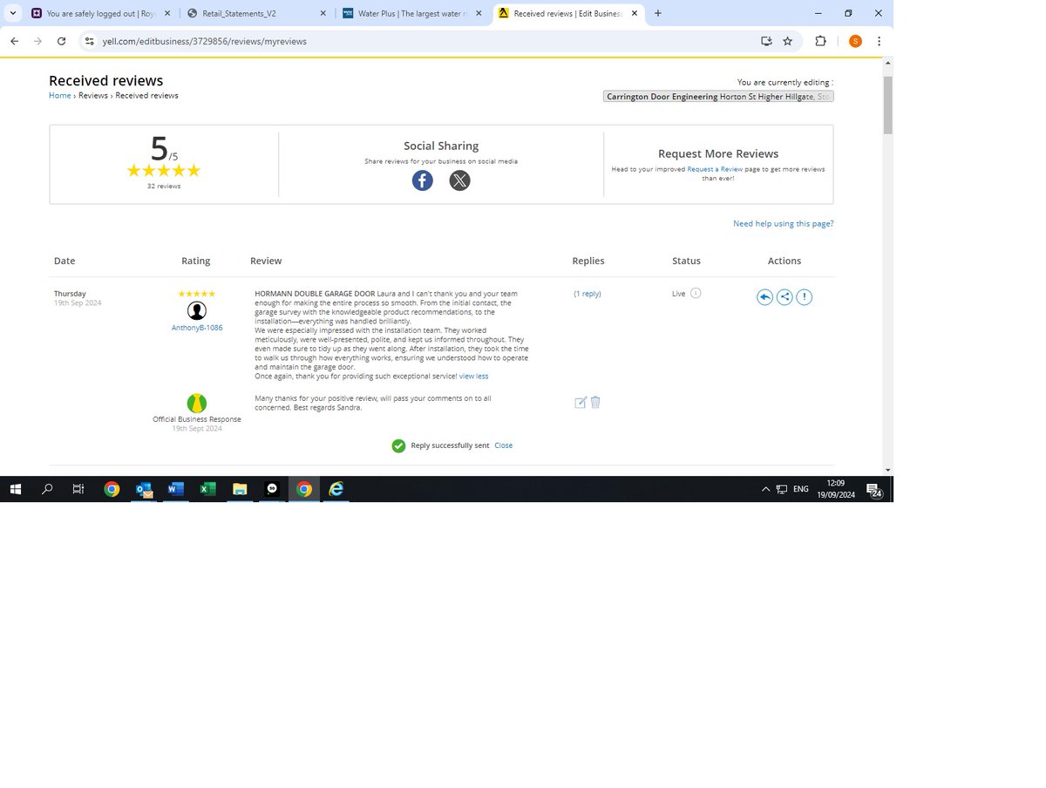Open Internet Explorer from the taskbar
The width and height of the screenshot is (1046, 788).
[x=336, y=489]
